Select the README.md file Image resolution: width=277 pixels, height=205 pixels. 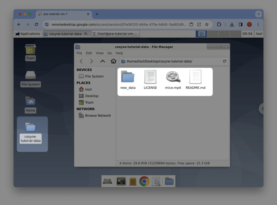tap(195, 80)
